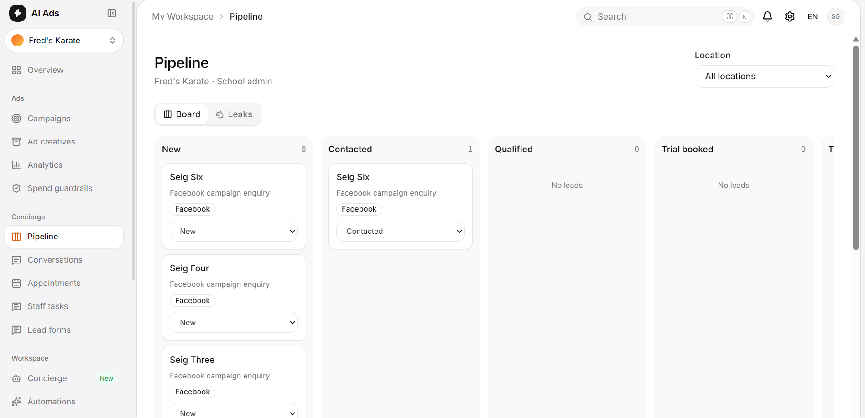Open the status dropdown on the Seig Four card
The width and height of the screenshot is (865, 418).
point(234,322)
